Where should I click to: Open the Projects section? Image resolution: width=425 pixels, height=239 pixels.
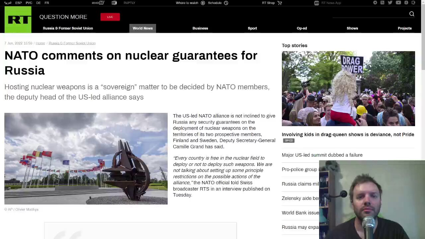[405, 28]
